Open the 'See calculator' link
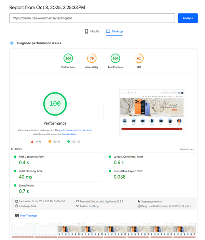 (x=69, y=134)
